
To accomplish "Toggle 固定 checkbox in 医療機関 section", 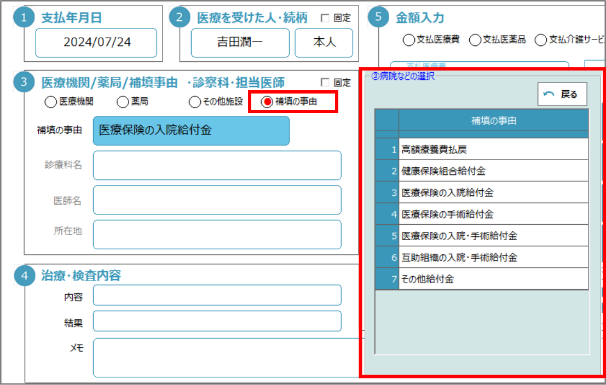I will 325,83.
